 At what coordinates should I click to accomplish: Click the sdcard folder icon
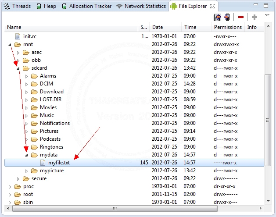pos(26,68)
